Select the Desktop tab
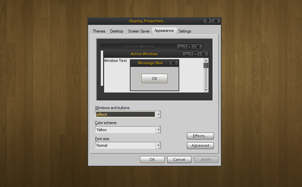302x187 pixels. pos(117,31)
